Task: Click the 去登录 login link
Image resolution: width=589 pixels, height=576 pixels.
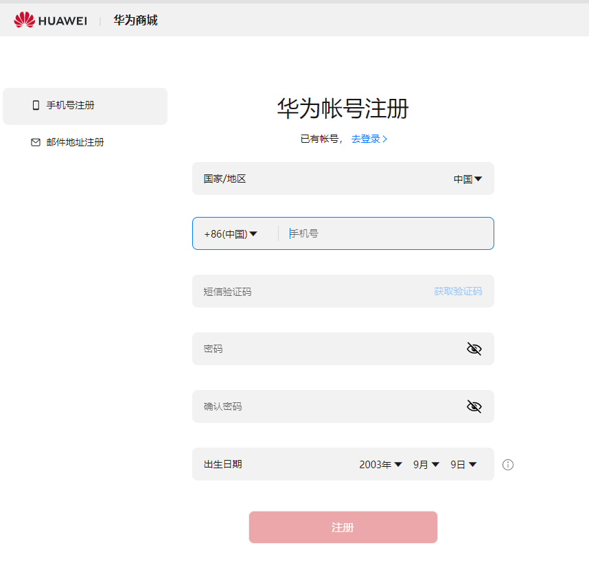Action: click(369, 139)
